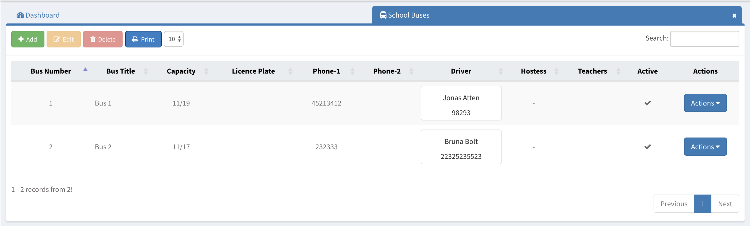Image resolution: width=751 pixels, height=226 pixels.
Task: Close the School Buses tab
Action: (734, 16)
